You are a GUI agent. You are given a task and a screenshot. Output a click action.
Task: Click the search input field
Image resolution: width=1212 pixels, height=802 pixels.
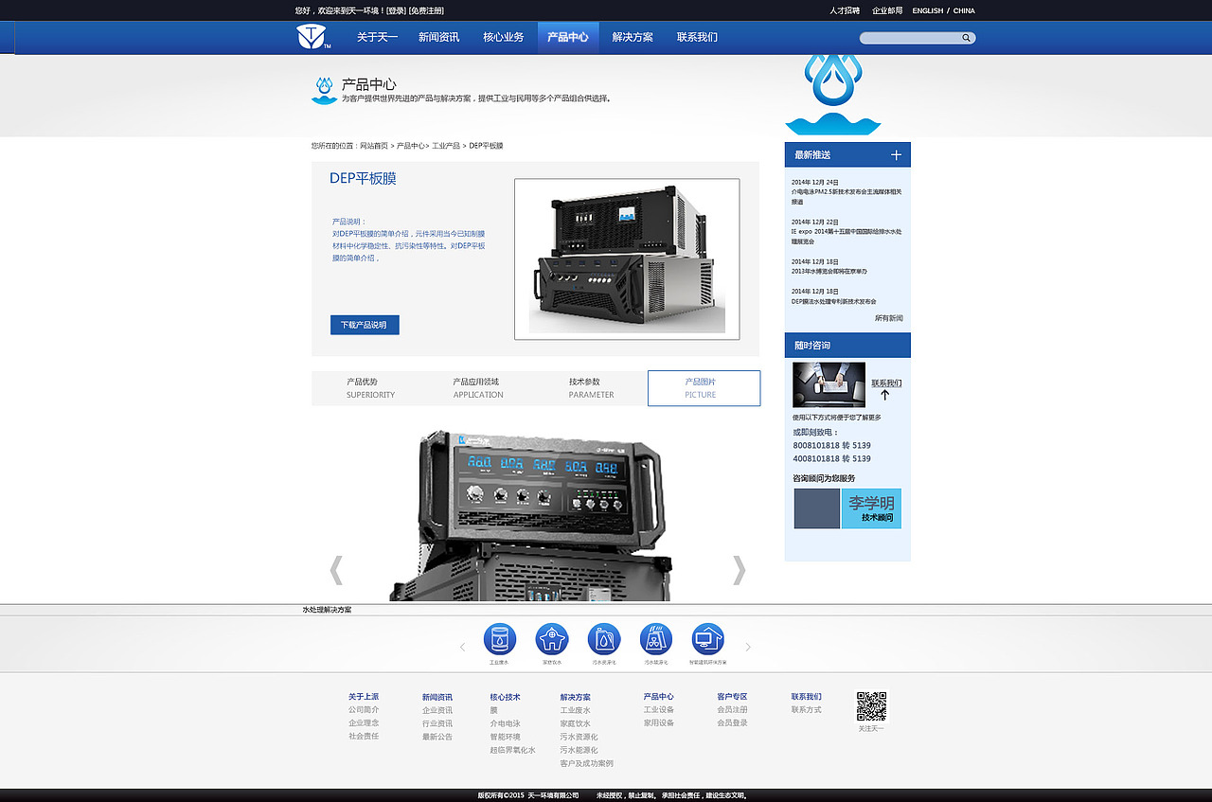pos(910,38)
